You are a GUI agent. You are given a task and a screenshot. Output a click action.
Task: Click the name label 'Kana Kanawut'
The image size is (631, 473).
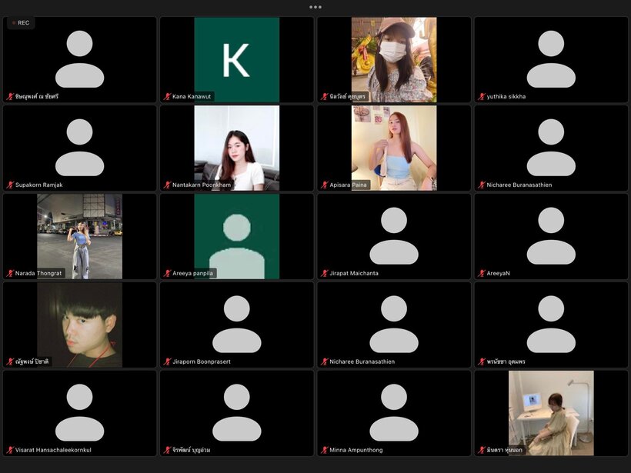coord(192,97)
